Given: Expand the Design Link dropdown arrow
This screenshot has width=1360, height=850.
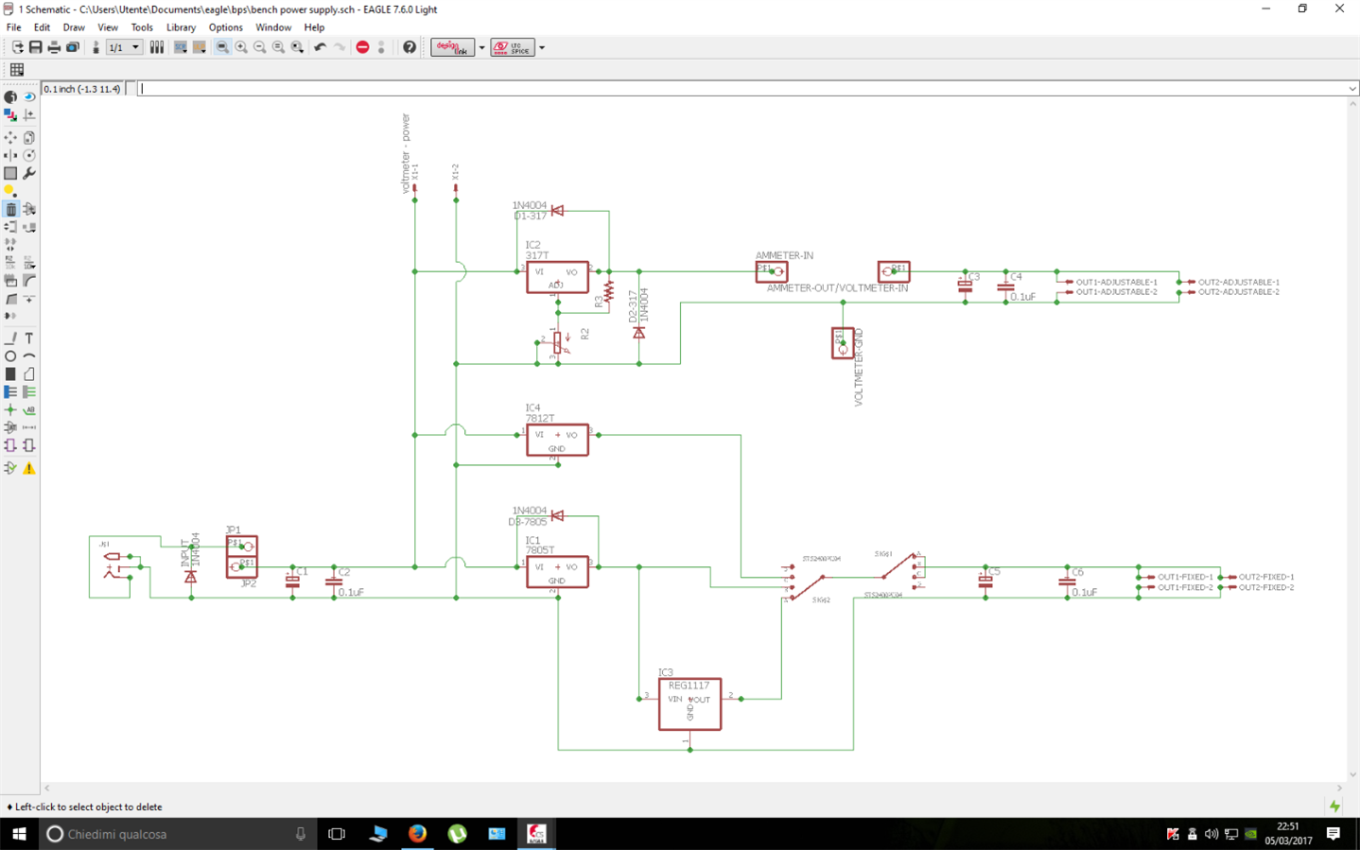Looking at the screenshot, I should pyautogui.click(x=481, y=47).
